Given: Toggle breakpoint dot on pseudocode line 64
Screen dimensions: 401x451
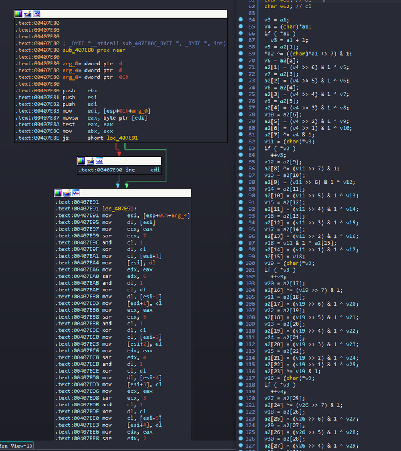Looking at the screenshot, I should (240, 20).
